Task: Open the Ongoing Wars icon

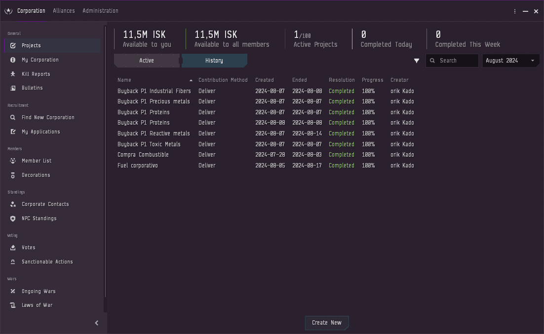Action: (13, 291)
